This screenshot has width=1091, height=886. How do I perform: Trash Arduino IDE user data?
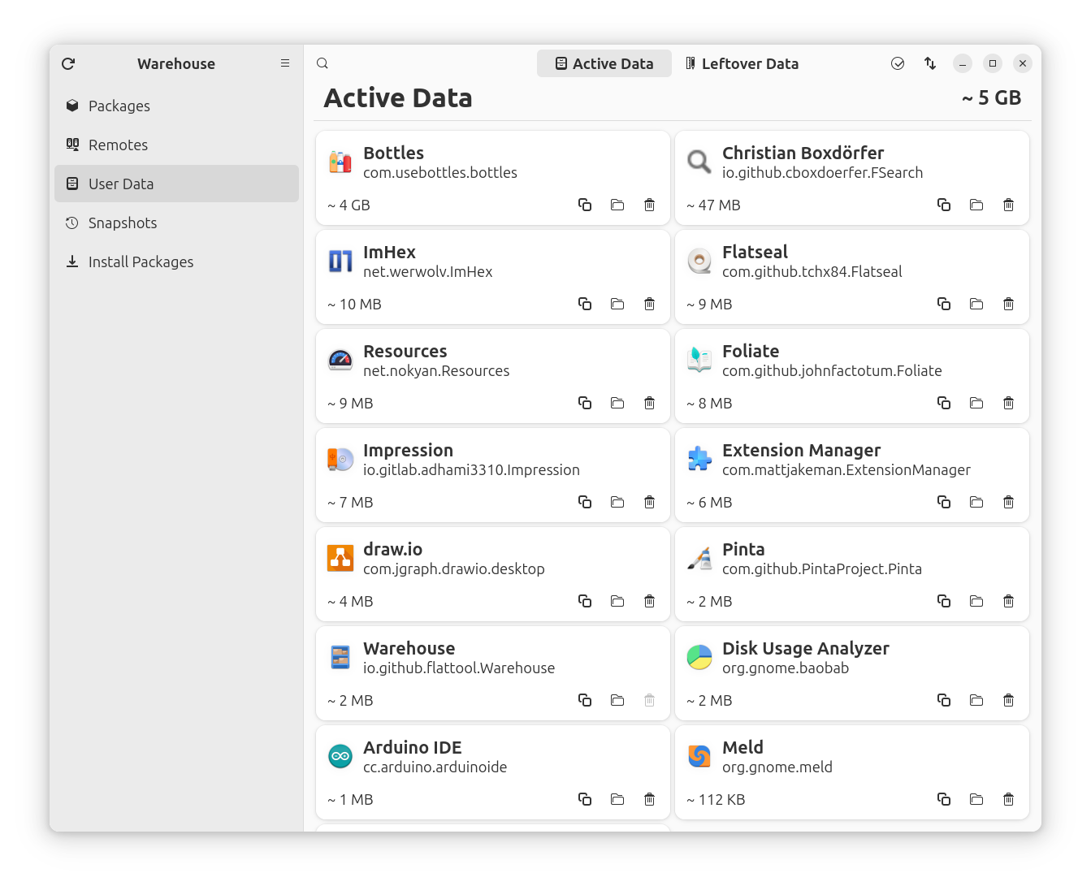(650, 799)
